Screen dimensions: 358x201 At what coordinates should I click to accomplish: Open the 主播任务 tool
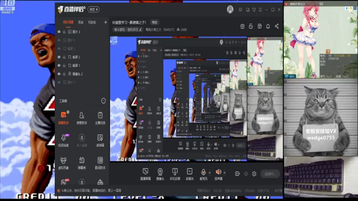coord(100,117)
